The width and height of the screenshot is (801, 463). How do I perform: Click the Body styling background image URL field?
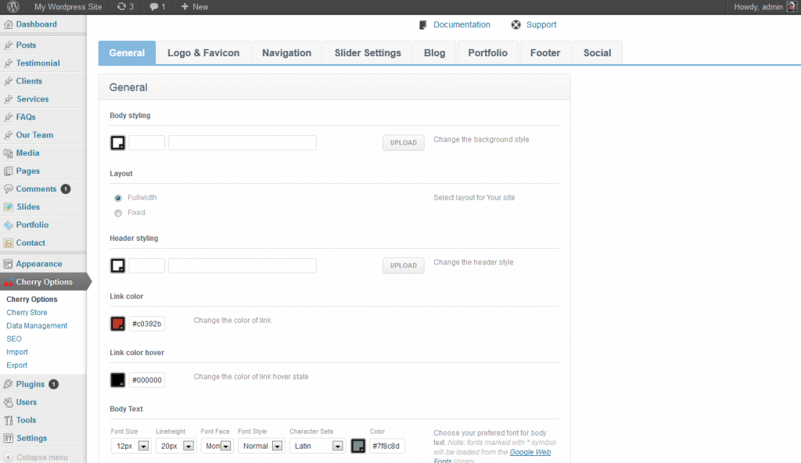(x=242, y=142)
